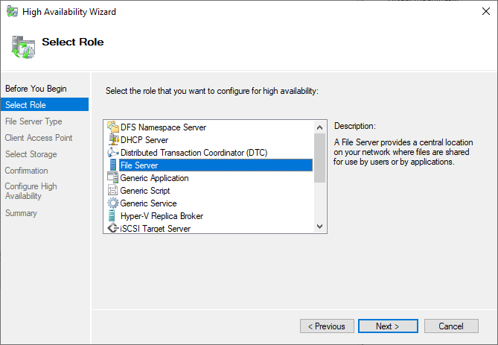Cancel the High Availability Wizard
The width and height of the screenshot is (498, 345).
point(451,326)
